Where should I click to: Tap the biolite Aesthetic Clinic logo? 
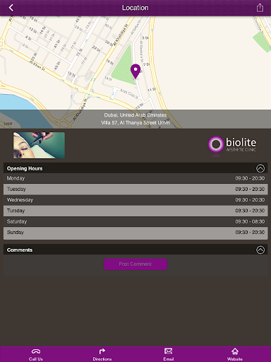(232, 144)
